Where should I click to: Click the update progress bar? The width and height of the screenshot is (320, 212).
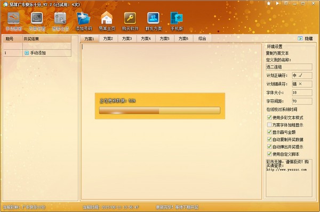pyautogui.click(x=159, y=111)
